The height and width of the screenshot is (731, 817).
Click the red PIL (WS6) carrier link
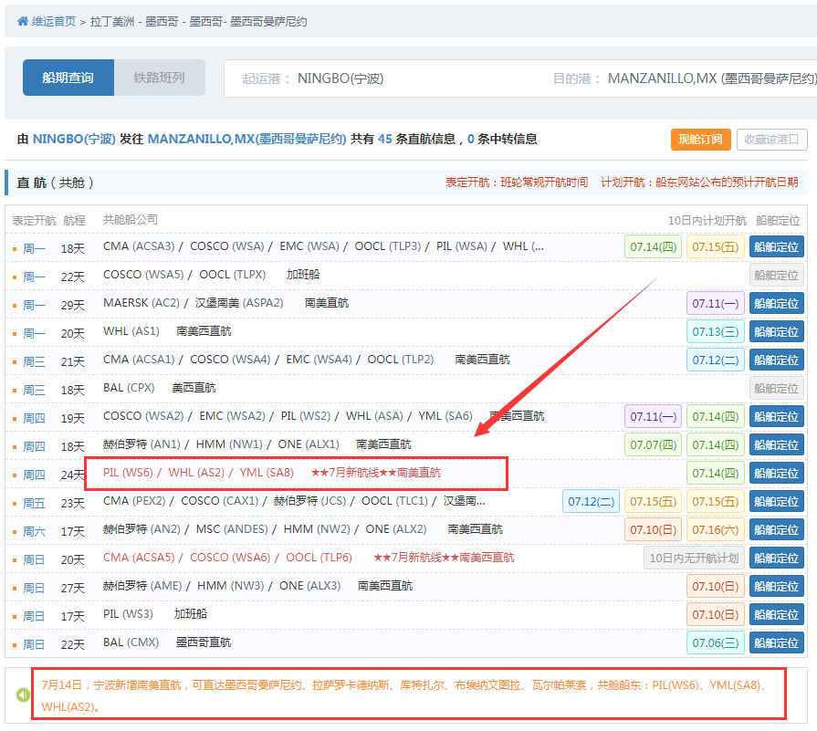point(126,473)
